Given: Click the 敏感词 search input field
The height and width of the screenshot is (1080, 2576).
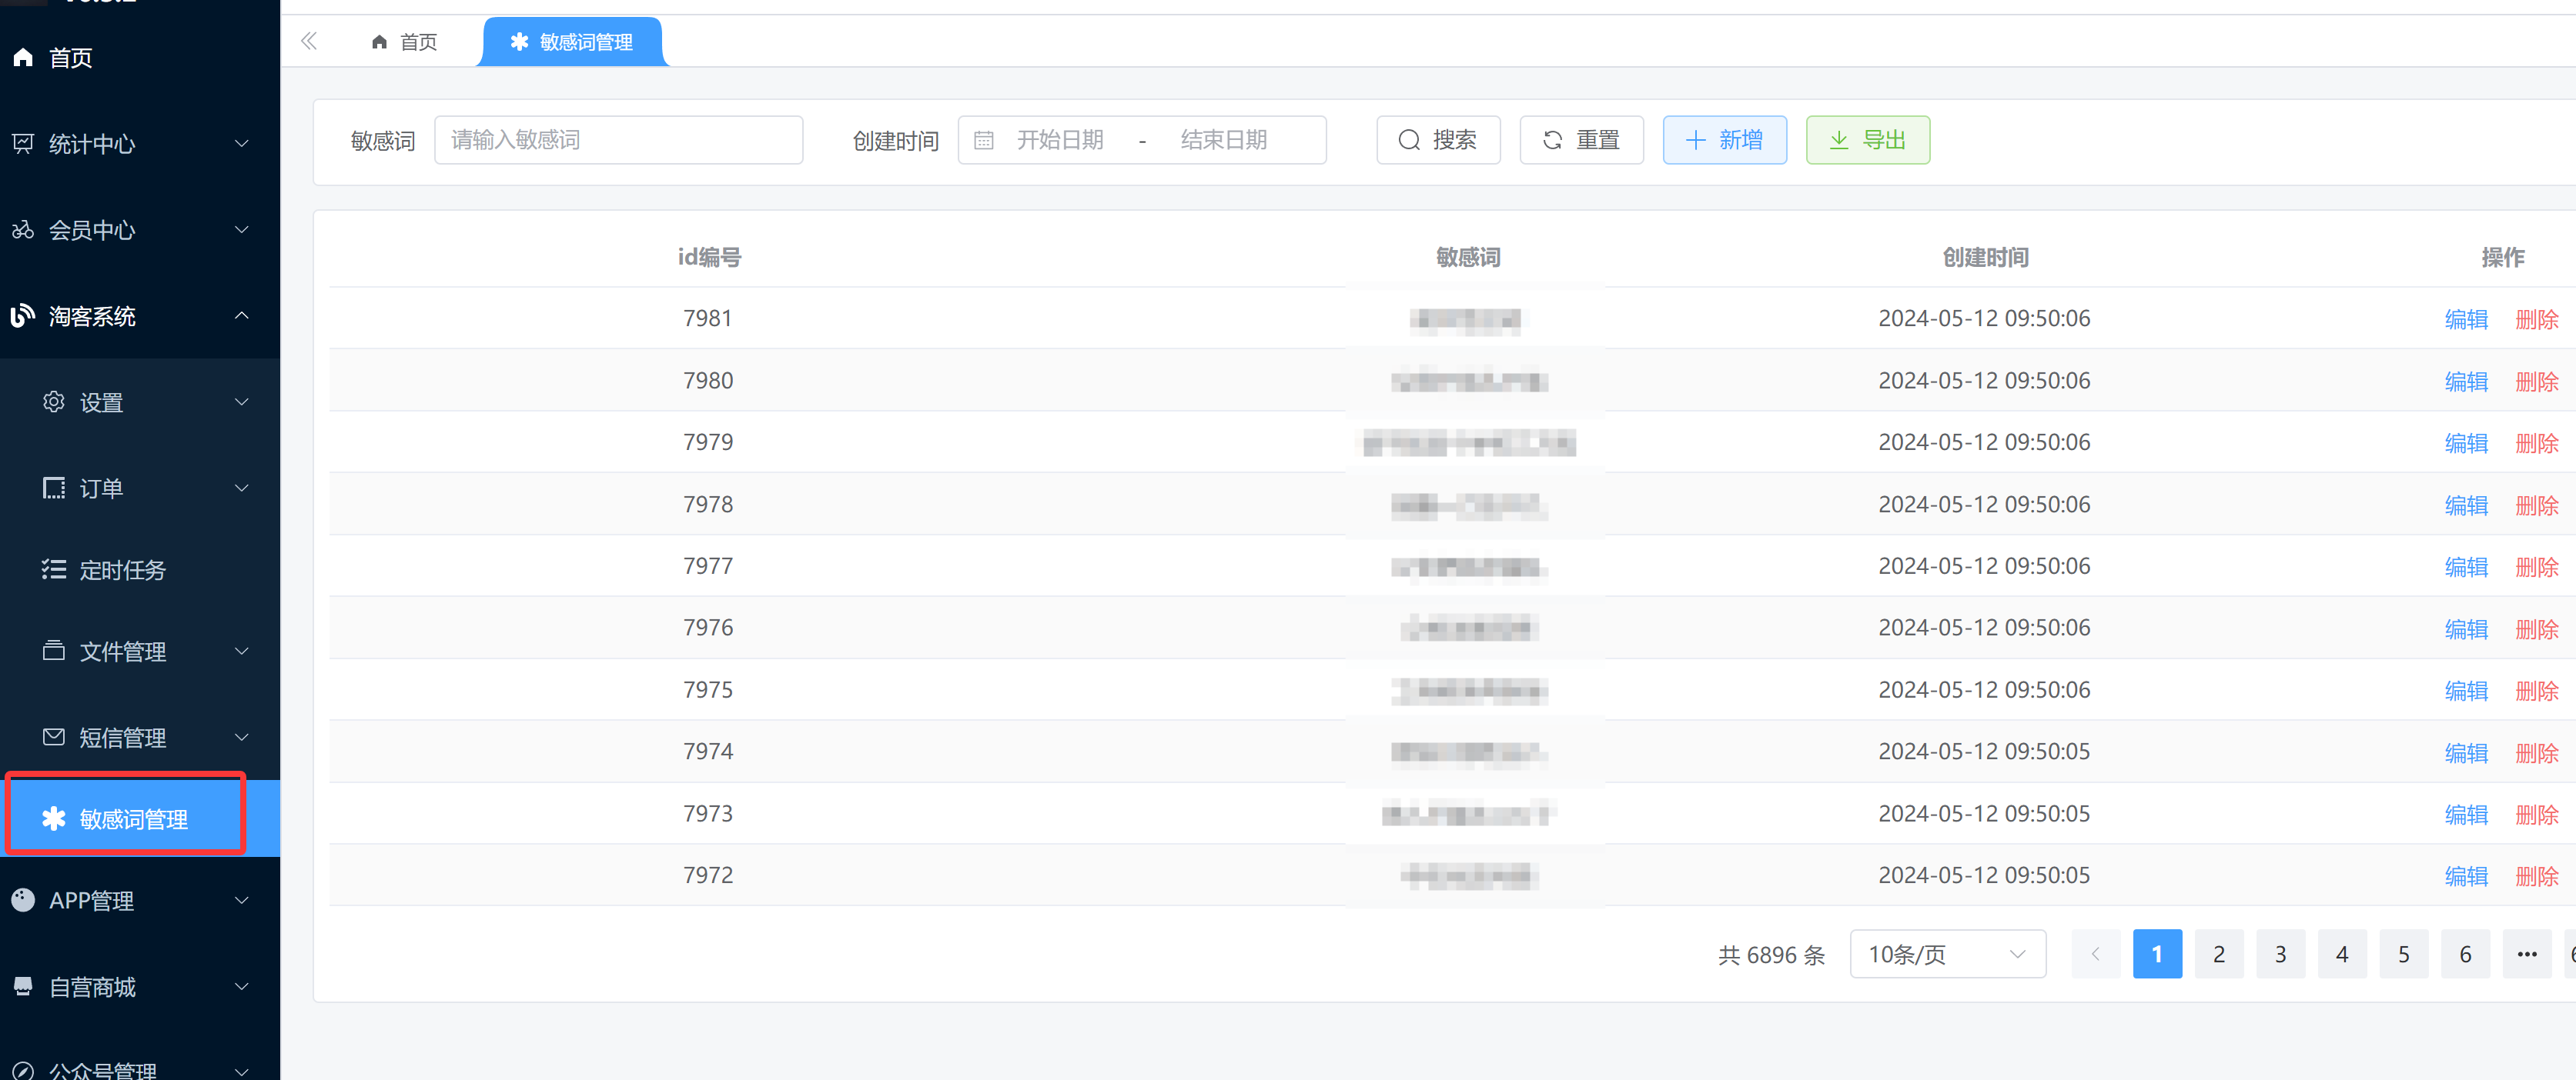Looking at the screenshot, I should (x=618, y=140).
